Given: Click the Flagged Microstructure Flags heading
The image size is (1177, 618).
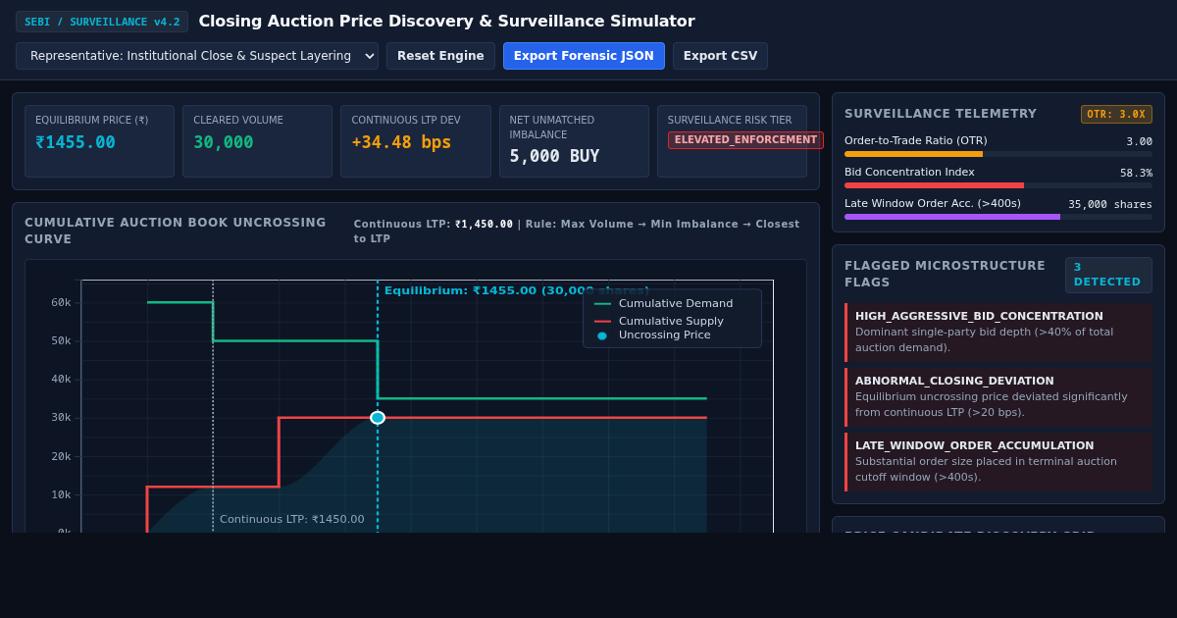Looking at the screenshot, I should click(x=946, y=274).
